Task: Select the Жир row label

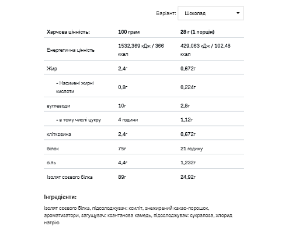Action: pyautogui.click(x=52, y=68)
